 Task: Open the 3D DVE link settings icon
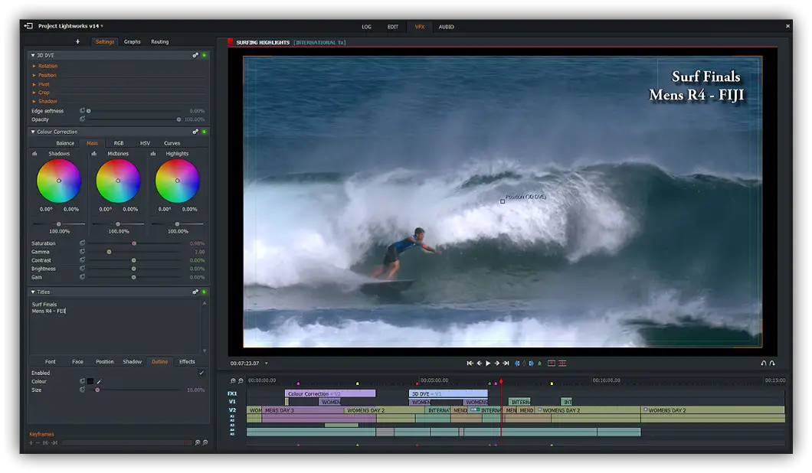pos(195,55)
